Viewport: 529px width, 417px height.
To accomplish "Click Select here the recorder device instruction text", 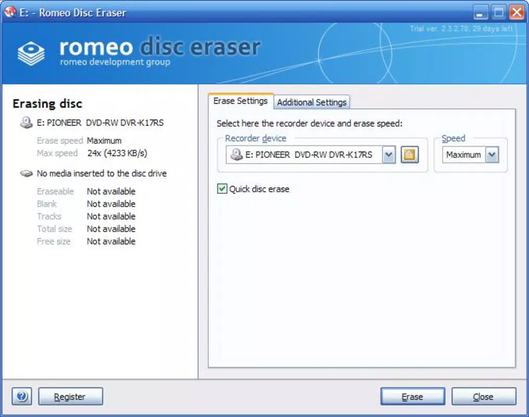I will pyautogui.click(x=309, y=124).
